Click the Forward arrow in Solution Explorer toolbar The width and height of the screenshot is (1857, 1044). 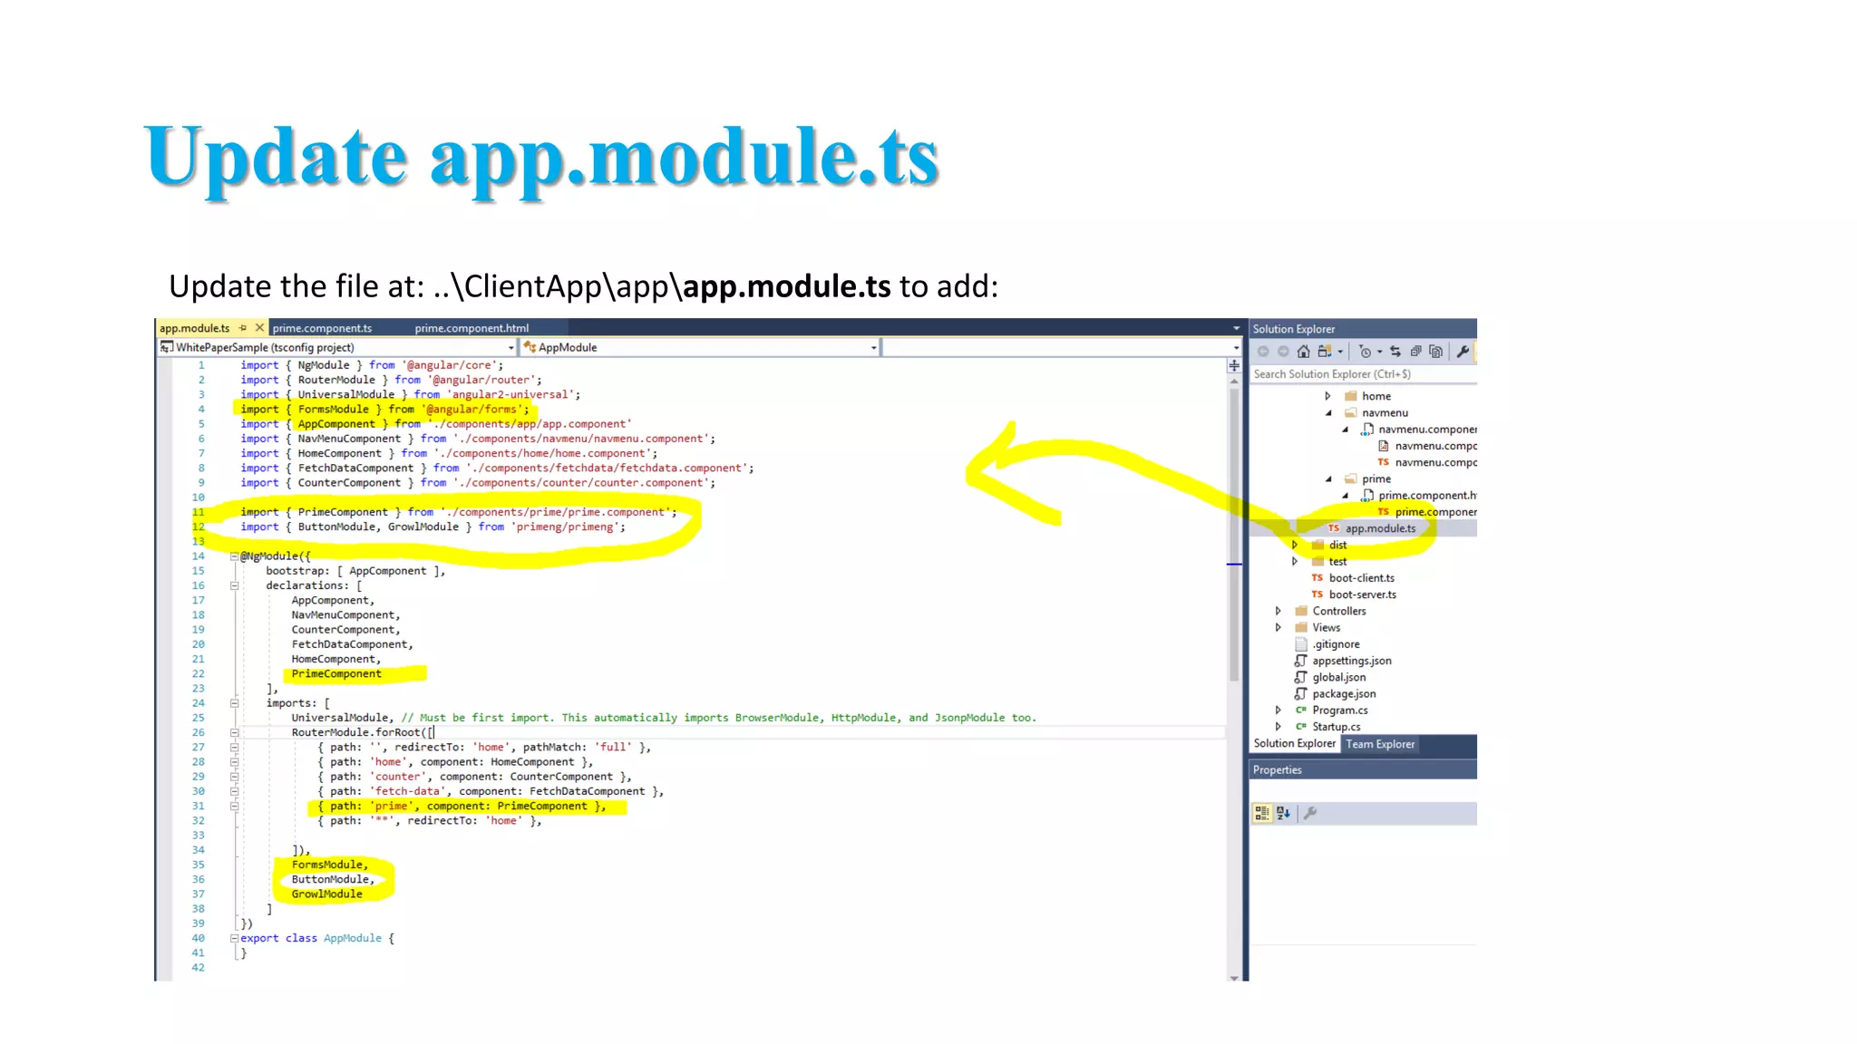point(1283,352)
